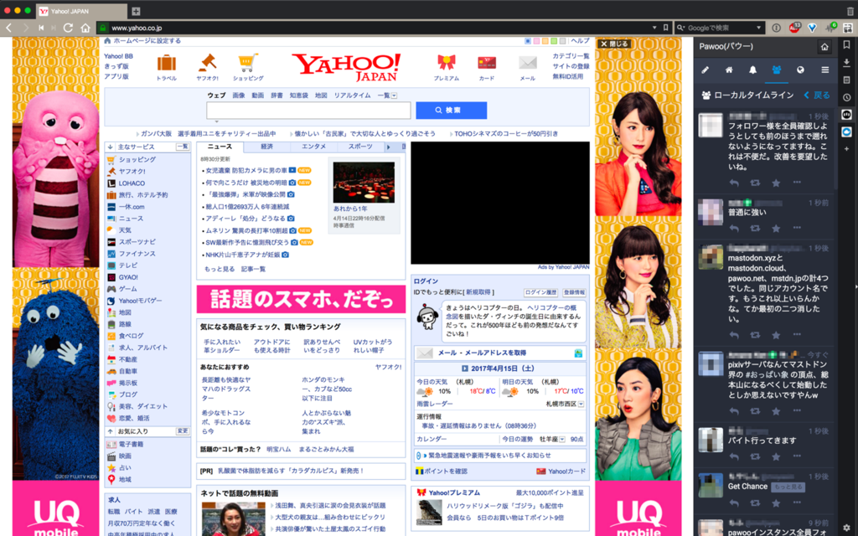Screen dimensions: 858x536
Task: Open a new tab with the plus icon
Action: click(x=136, y=11)
